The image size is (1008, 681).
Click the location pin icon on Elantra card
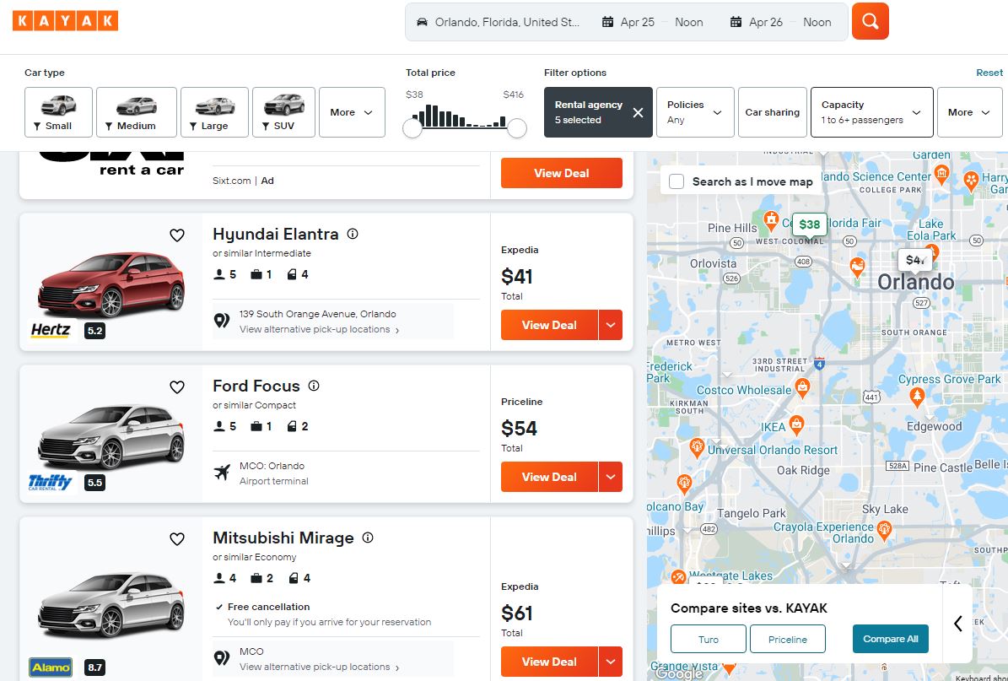(x=222, y=321)
